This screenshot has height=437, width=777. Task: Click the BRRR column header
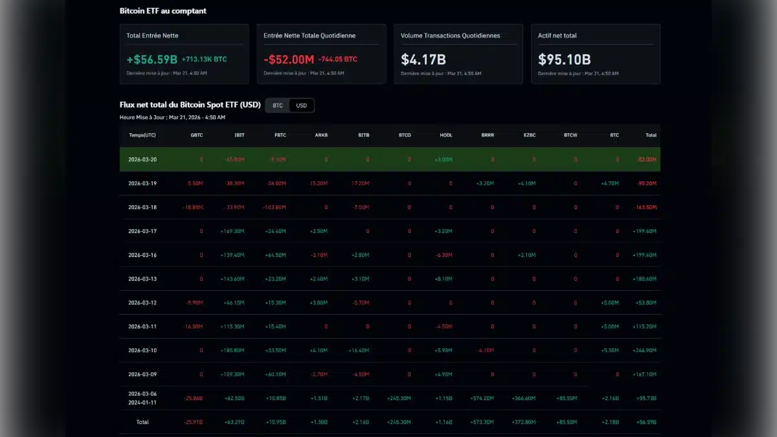[x=488, y=135]
